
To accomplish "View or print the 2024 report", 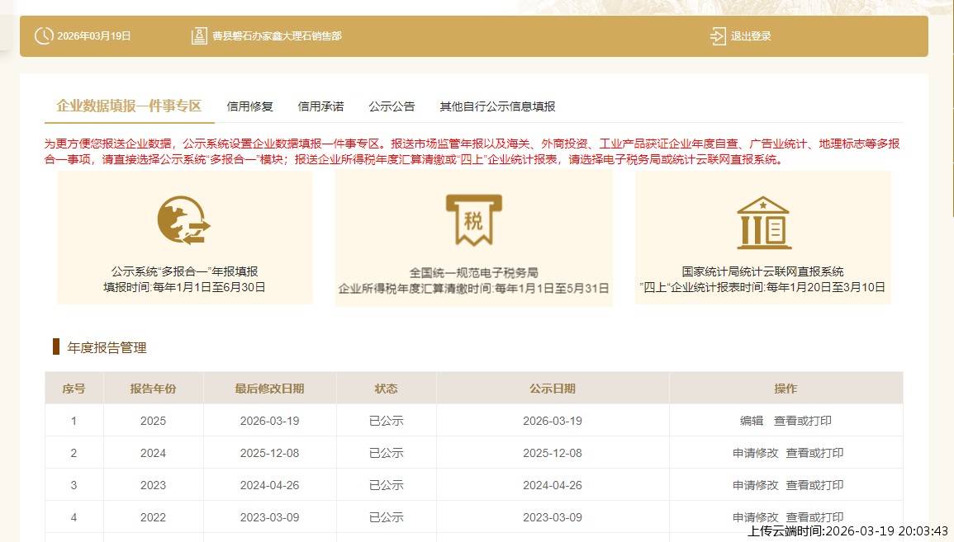I will [814, 453].
